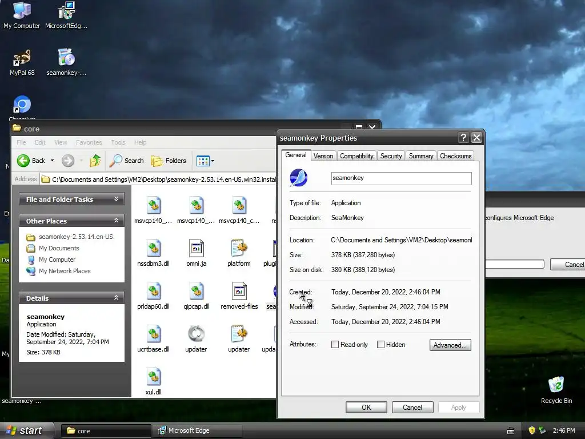585x439 pixels.
Task: Open My Documents from Other Places
Action: [x=53, y=248]
